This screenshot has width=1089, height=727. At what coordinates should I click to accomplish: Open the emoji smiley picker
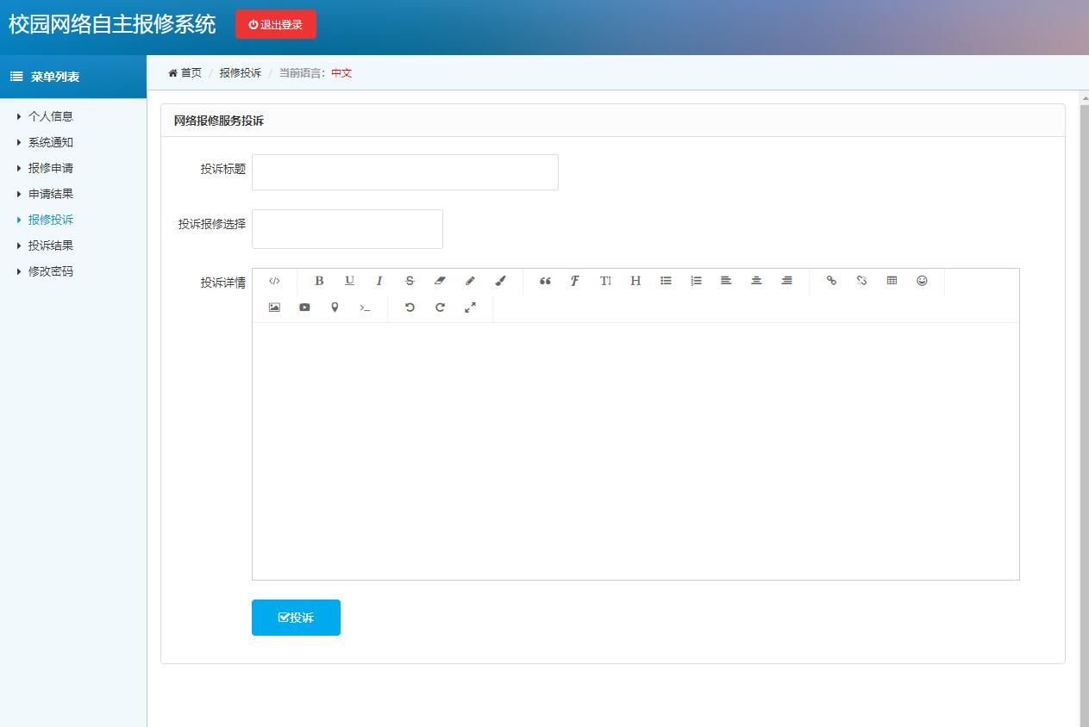(922, 281)
